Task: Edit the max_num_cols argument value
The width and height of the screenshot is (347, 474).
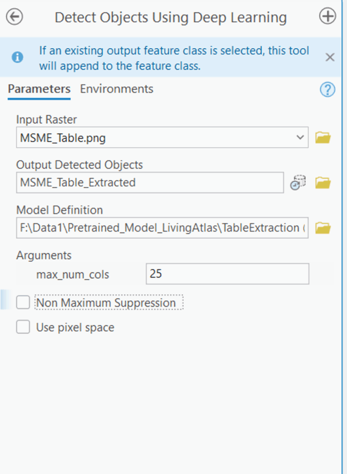Action: click(226, 274)
